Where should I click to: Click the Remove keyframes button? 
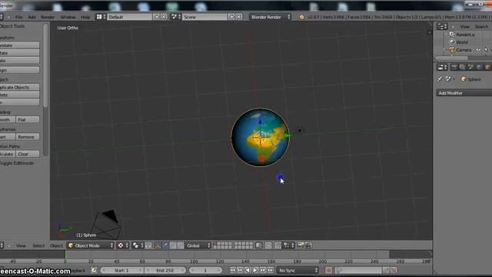28,137
